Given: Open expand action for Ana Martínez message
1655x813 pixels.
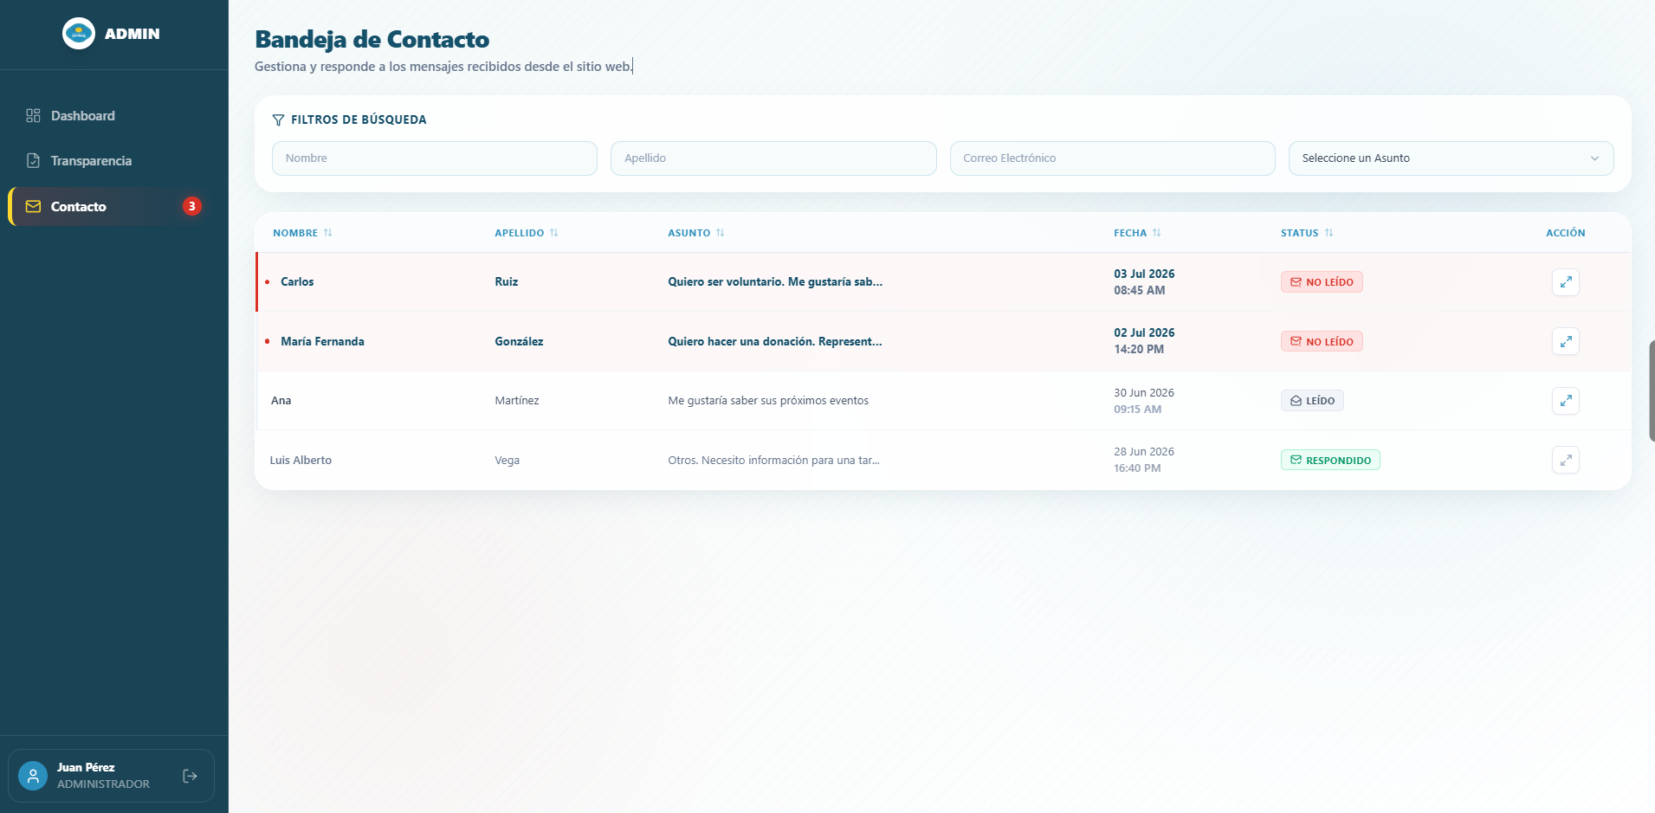Looking at the screenshot, I should coord(1565,401).
